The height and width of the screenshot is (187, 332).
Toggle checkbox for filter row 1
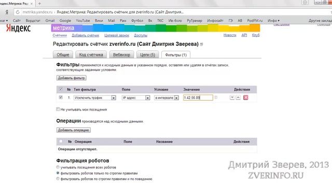coord(61,98)
